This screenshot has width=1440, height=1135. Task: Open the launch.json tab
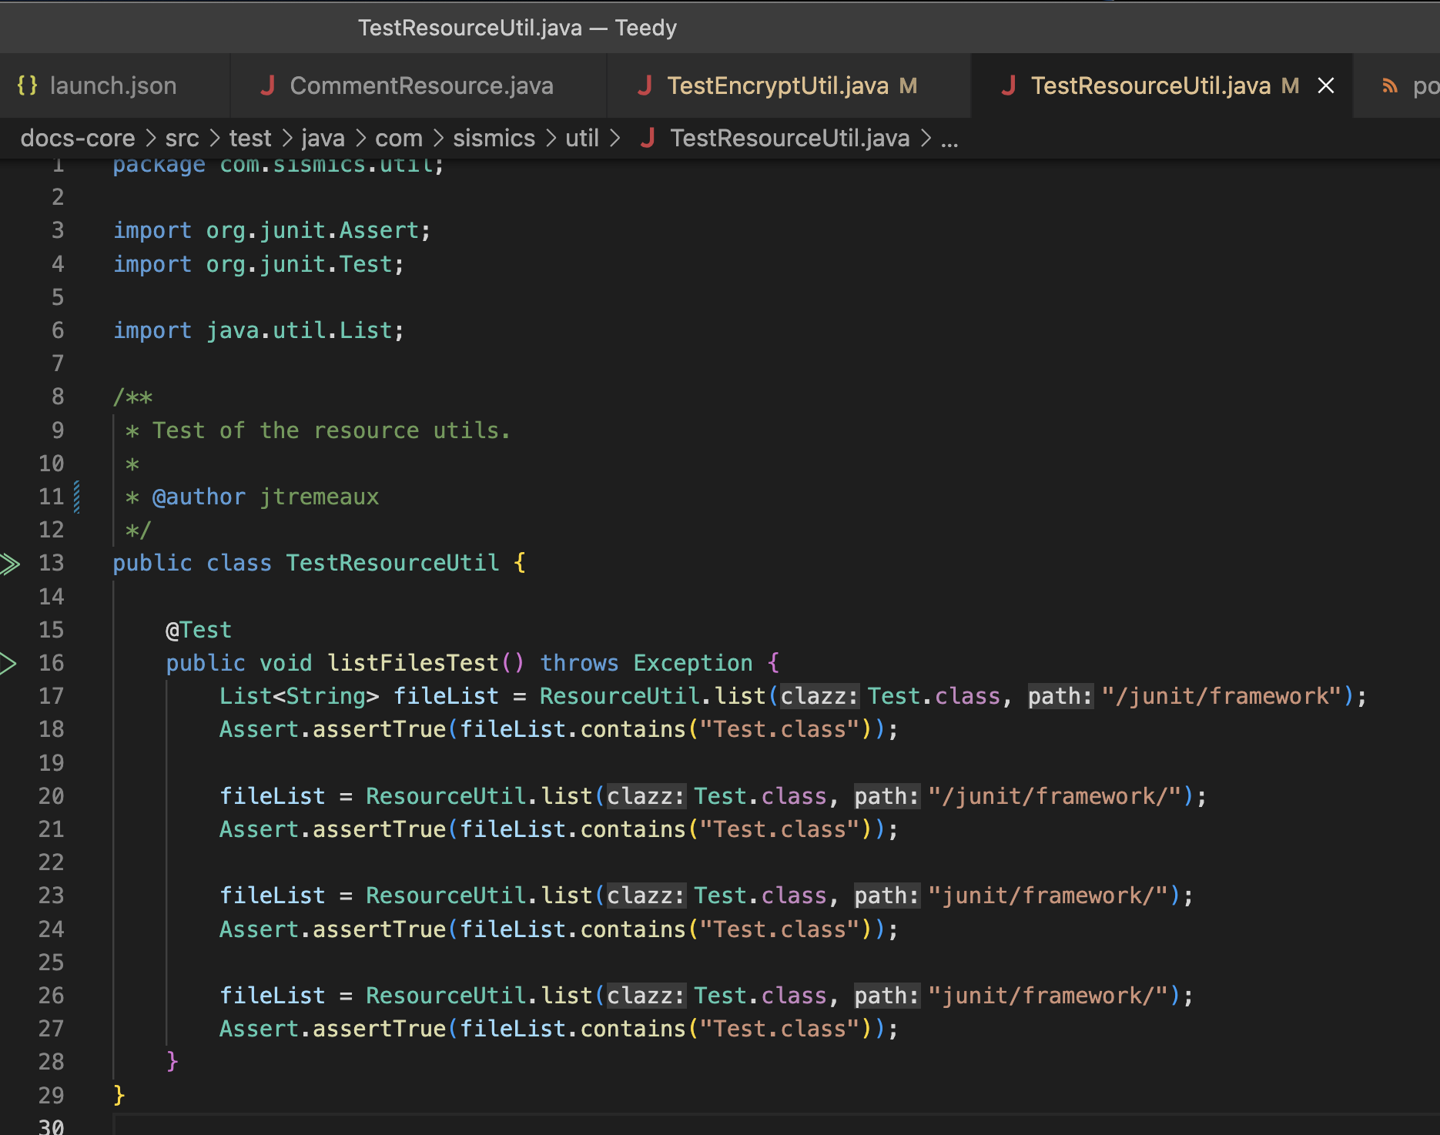pyautogui.click(x=113, y=85)
